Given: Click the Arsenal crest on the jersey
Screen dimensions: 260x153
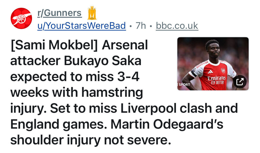Looking at the screenshot, I should tap(223, 70).
